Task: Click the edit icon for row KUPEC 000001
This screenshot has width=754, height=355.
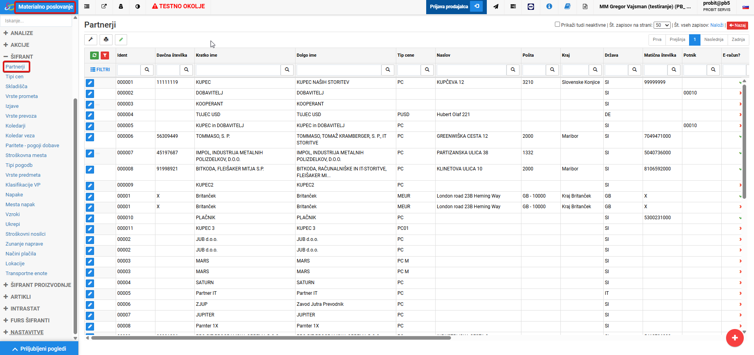Action: pos(90,83)
